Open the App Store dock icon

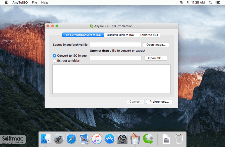(109, 139)
